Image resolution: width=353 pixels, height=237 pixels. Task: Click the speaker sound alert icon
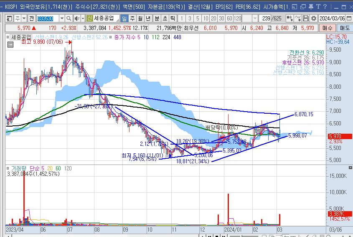click(x=77, y=18)
